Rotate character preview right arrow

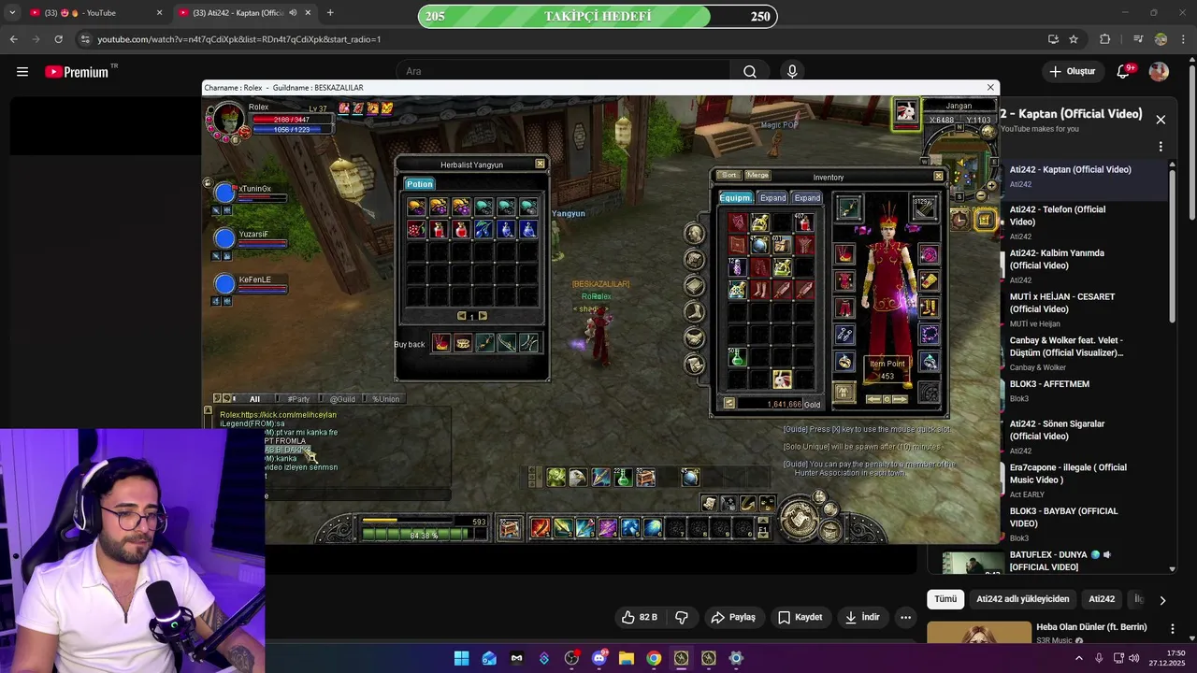(901, 399)
